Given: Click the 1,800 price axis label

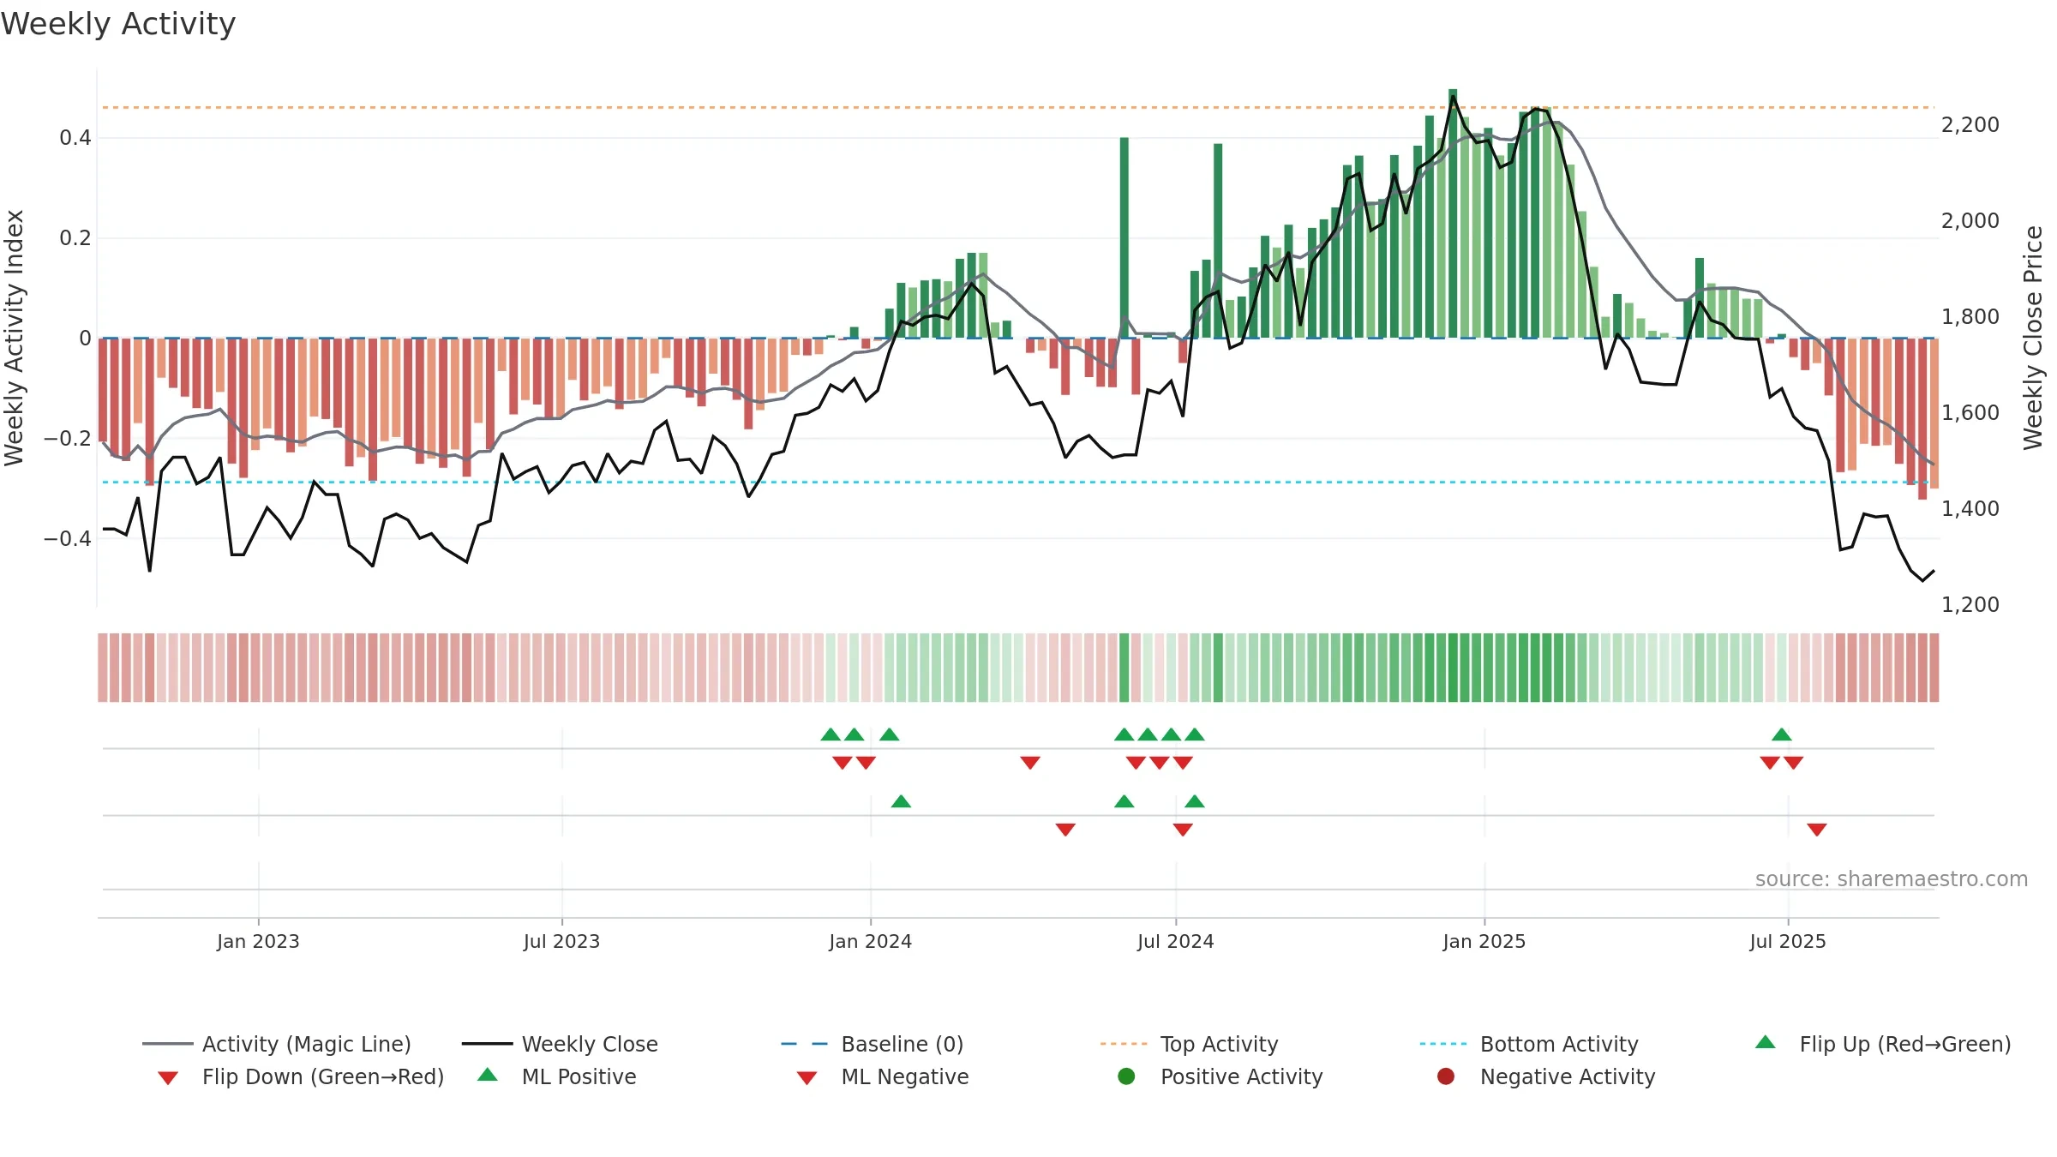Looking at the screenshot, I should click(x=1970, y=317).
